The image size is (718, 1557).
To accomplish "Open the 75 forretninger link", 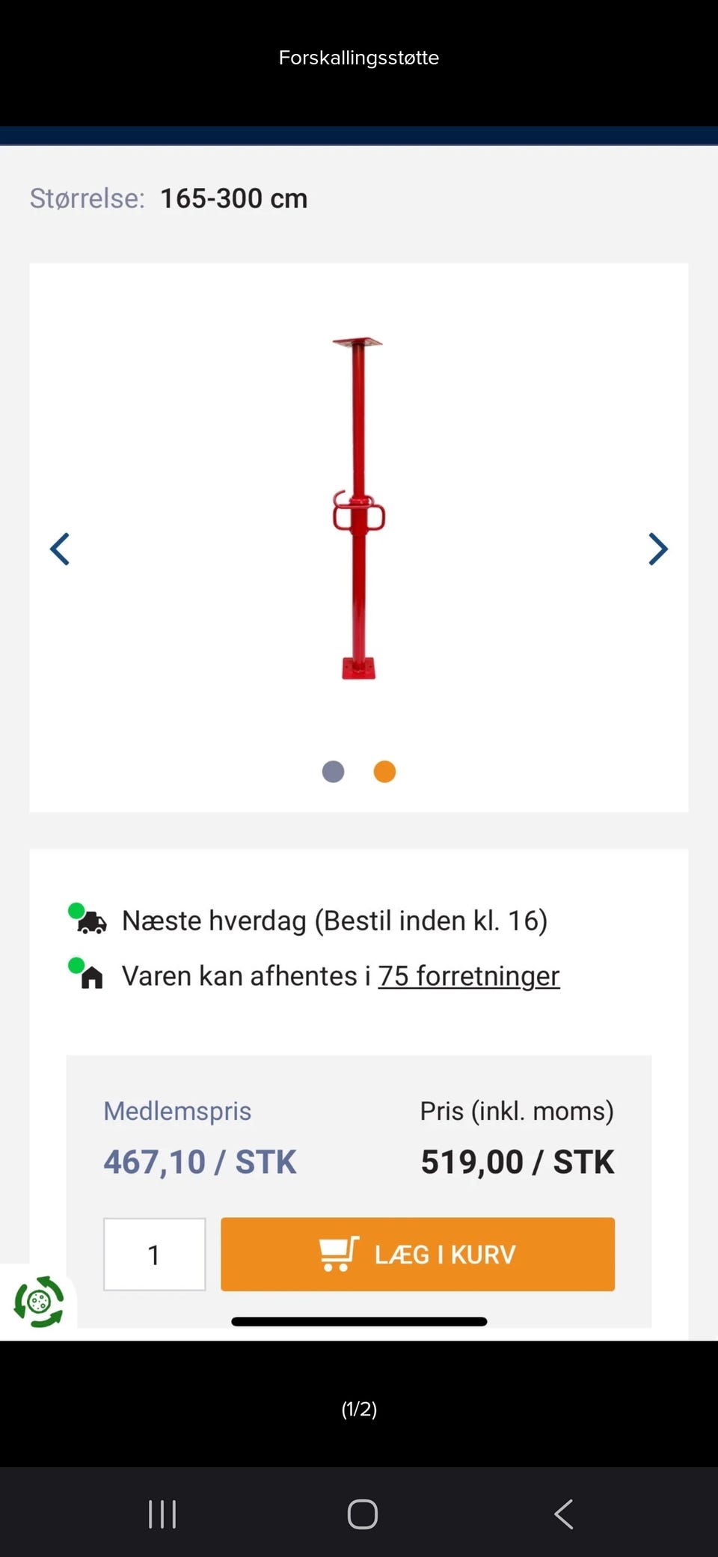I will coord(468,976).
